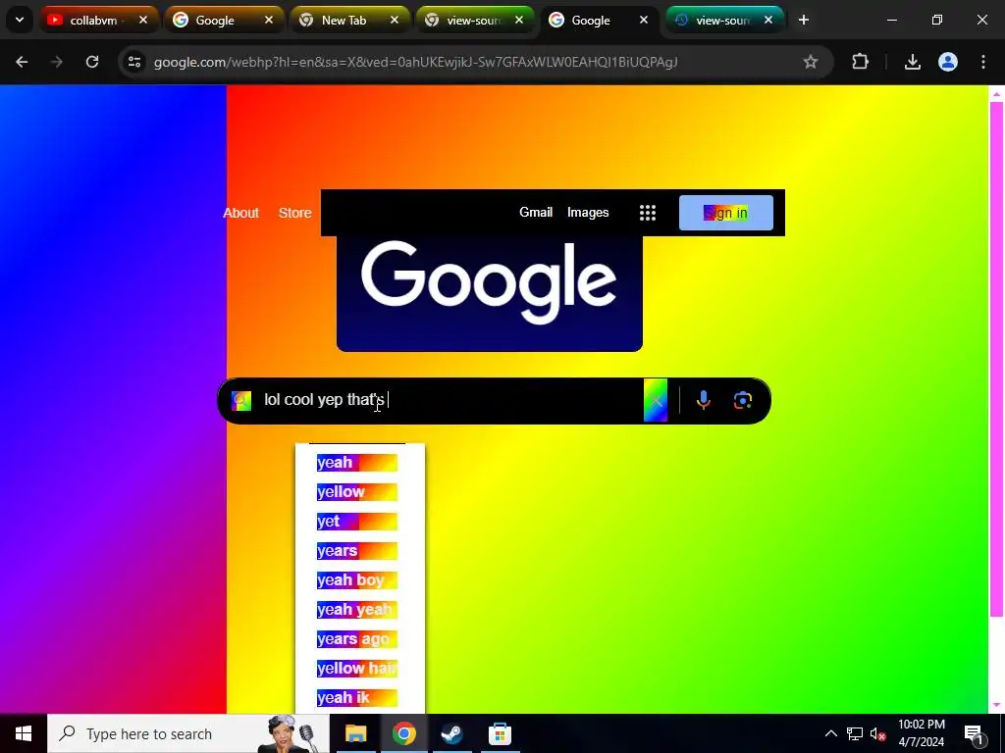Image resolution: width=1005 pixels, height=753 pixels.
Task: Close the New Tab tab
Action: click(395, 21)
